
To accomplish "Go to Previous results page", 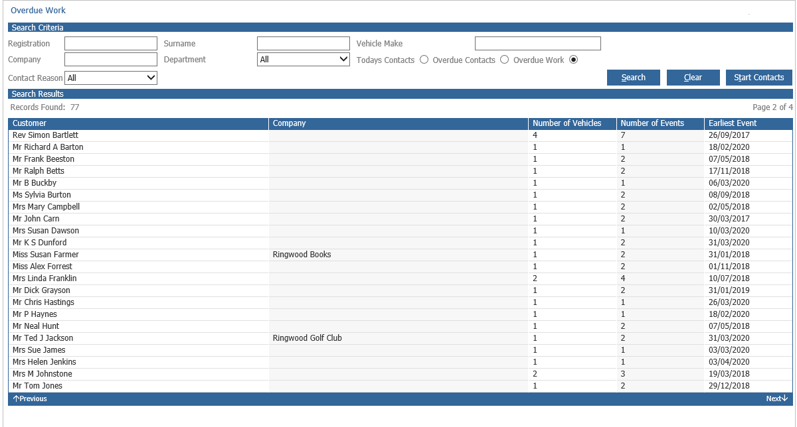I will (x=30, y=399).
